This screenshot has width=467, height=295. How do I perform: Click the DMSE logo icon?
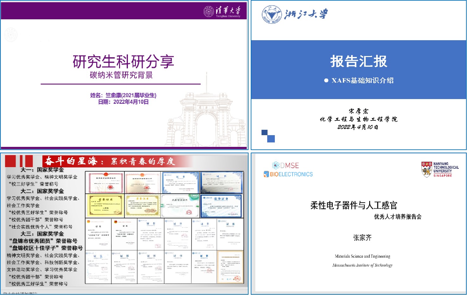pos(276,165)
